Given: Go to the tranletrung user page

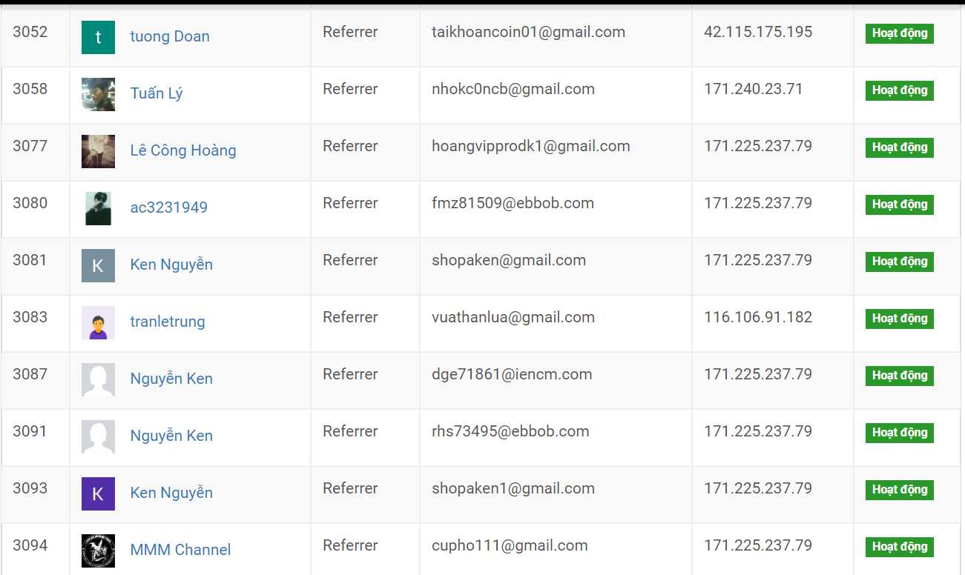Looking at the screenshot, I should pos(168,322).
